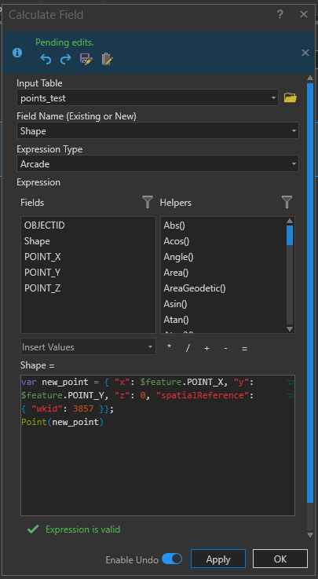Open the Expression Type dropdown
The width and height of the screenshot is (318, 579).
(294, 163)
